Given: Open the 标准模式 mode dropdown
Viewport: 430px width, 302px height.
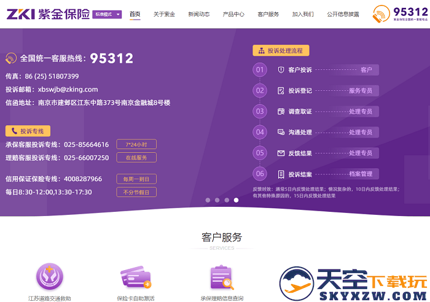Looking at the screenshot, I should point(107,14).
